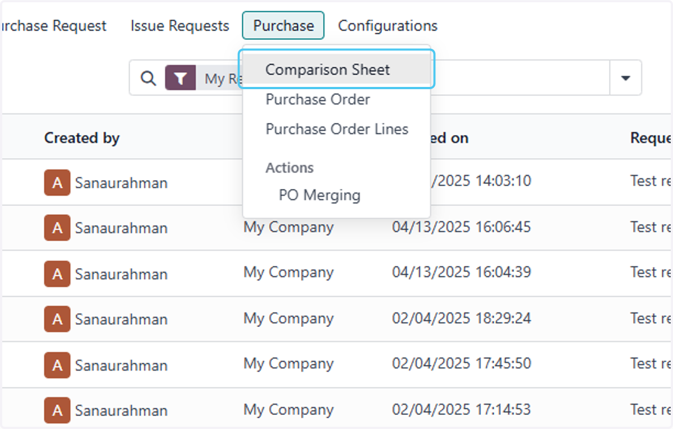Select Comparison Sheet from dropdown
The image size is (673, 429).
pos(336,70)
